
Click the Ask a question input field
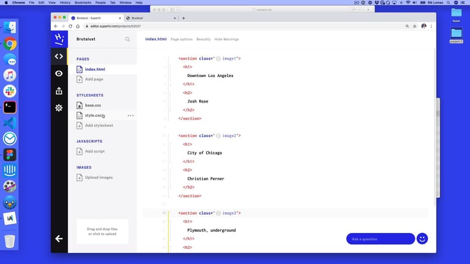point(380,239)
